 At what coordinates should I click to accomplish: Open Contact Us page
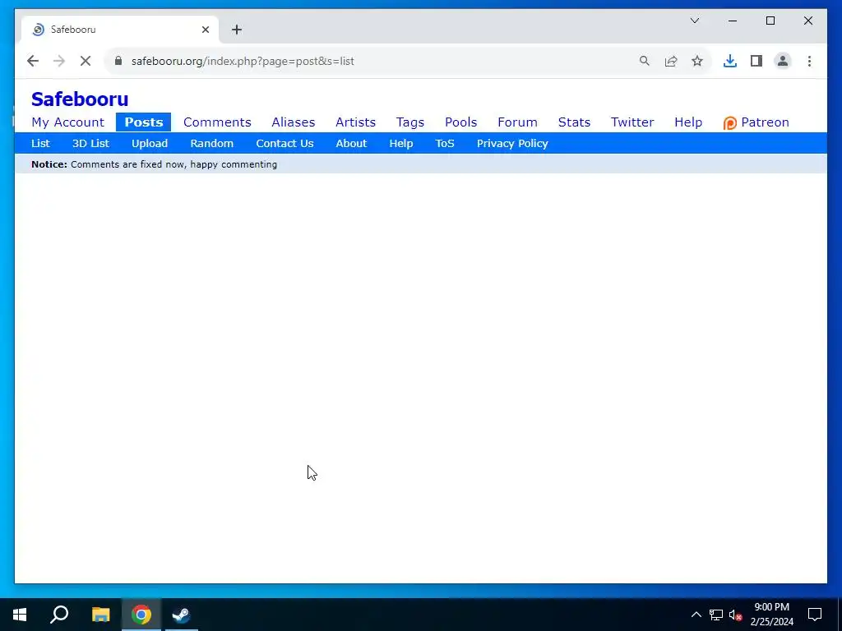tap(285, 143)
